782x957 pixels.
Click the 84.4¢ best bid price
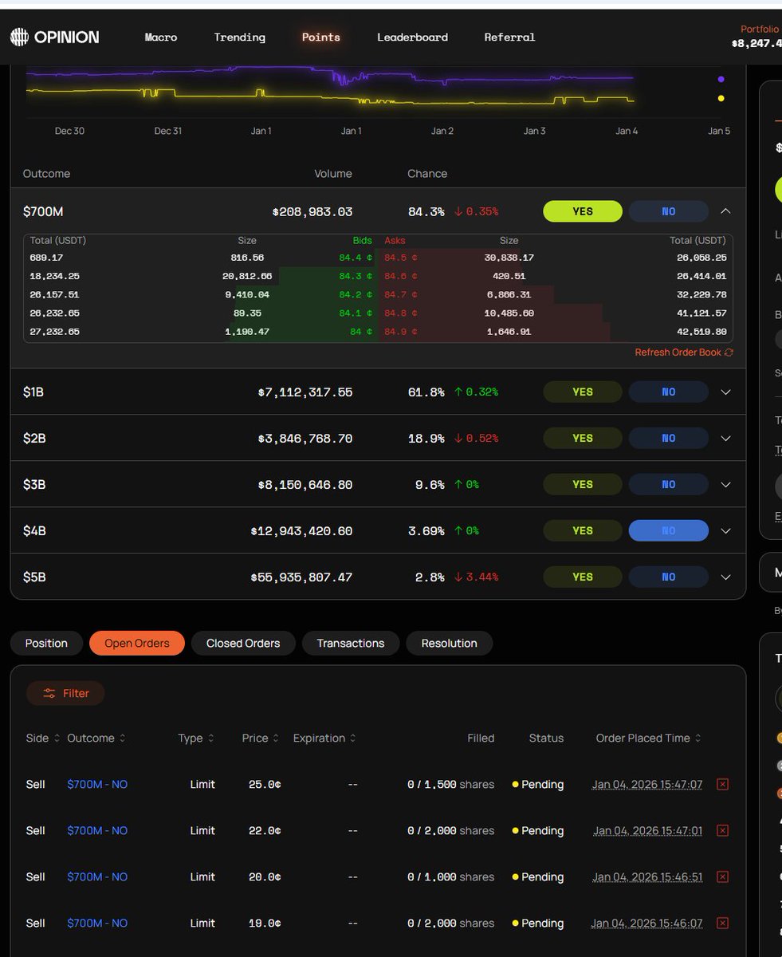(x=356, y=258)
